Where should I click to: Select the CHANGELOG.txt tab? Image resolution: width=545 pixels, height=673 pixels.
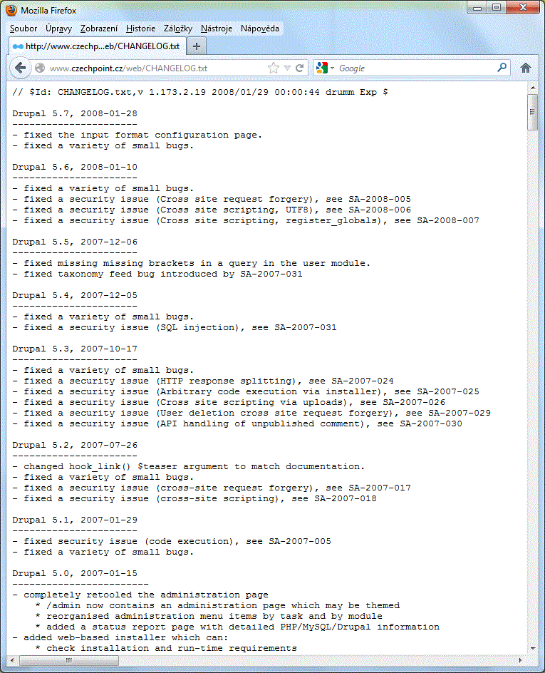[x=97, y=46]
